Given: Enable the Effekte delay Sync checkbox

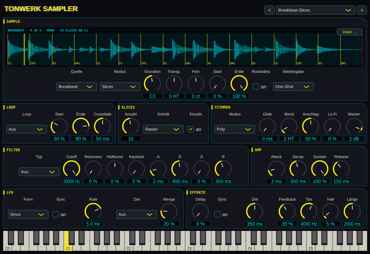Looking at the screenshot, I should pyautogui.click(x=217, y=214).
